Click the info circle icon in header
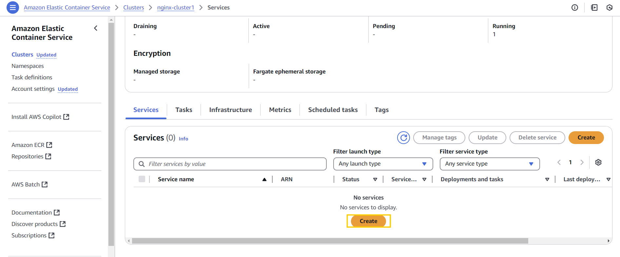 [575, 8]
